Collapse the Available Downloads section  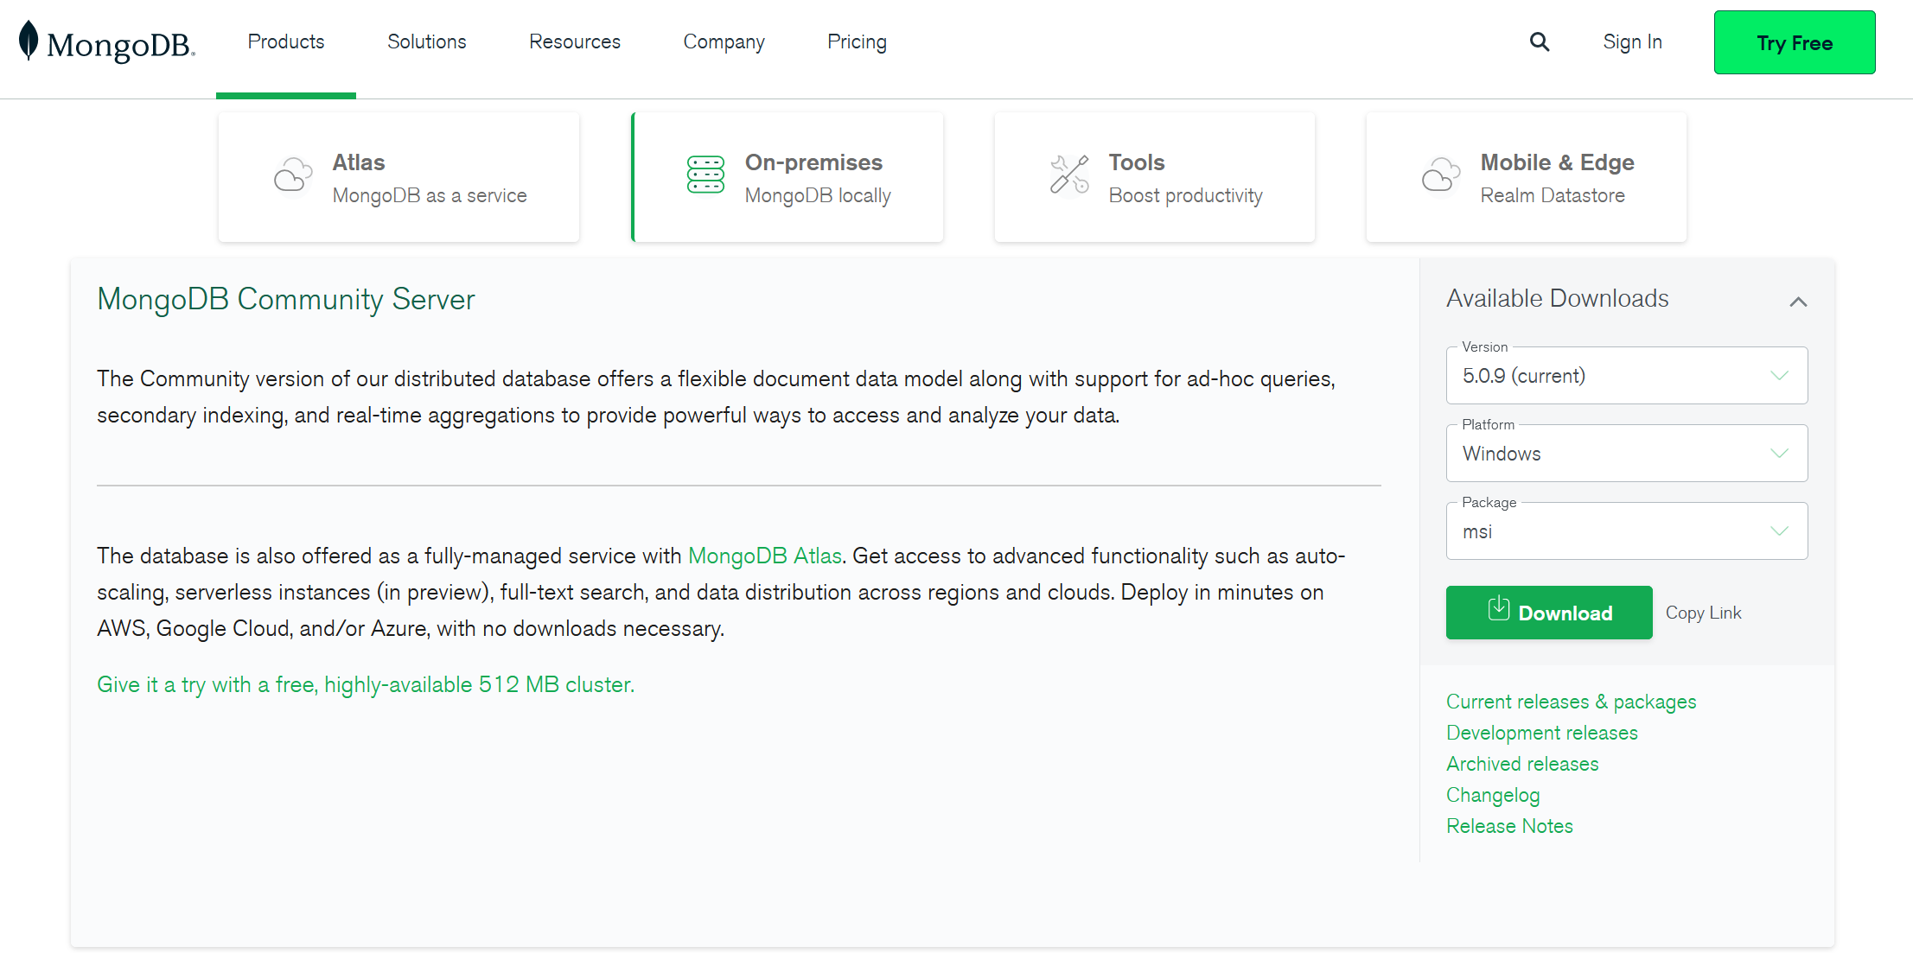click(x=1799, y=301)
